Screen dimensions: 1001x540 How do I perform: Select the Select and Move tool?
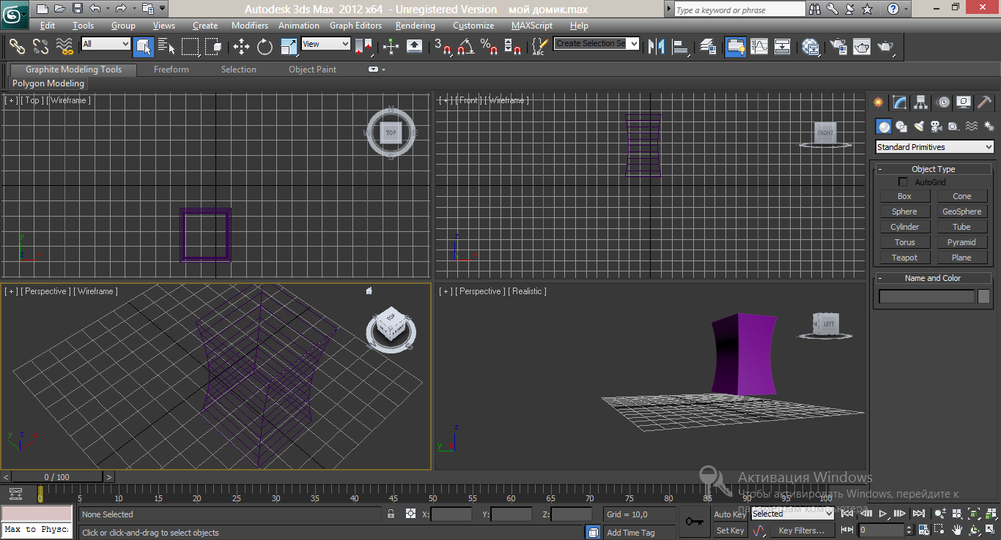click(x=241, y=47)
